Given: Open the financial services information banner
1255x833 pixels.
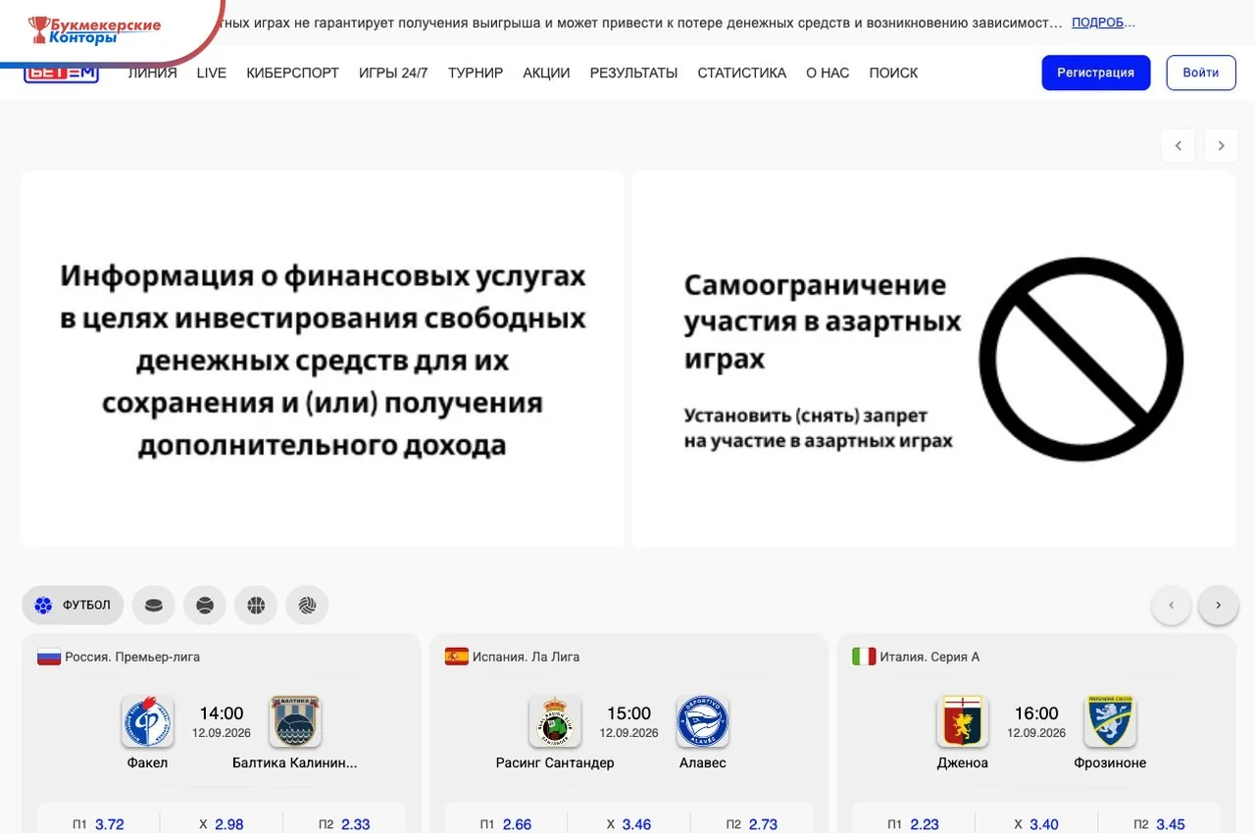Looking at the screenshot, I should (x=323, y=360).
